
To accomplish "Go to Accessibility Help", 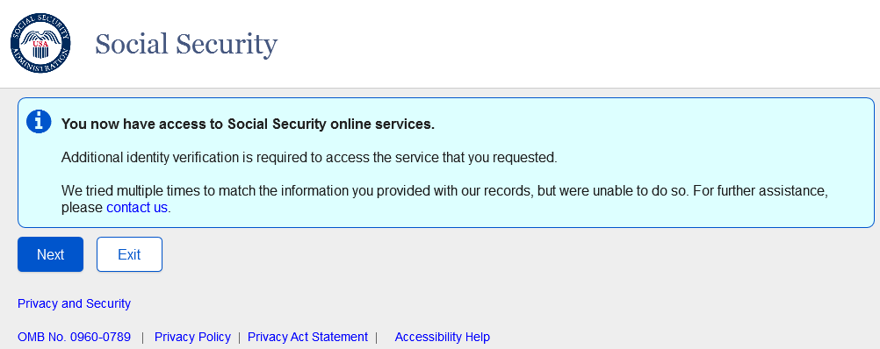I will pyautogui.click(x=443, y=338).
